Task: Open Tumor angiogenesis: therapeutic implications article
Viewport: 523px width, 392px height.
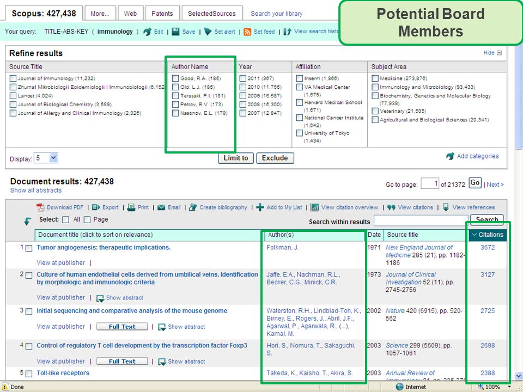Action: tap(104, 248)
